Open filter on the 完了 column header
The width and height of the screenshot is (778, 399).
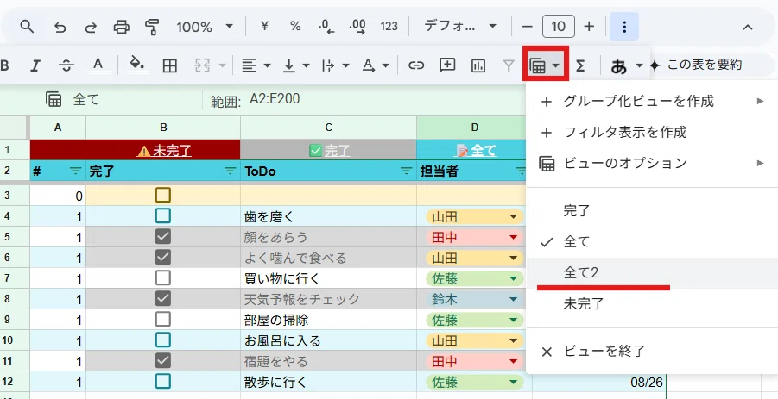231,171
